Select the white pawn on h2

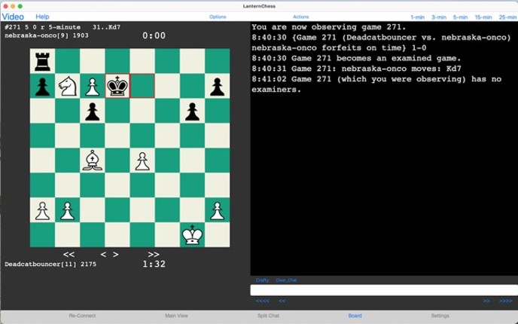[217, 211]
